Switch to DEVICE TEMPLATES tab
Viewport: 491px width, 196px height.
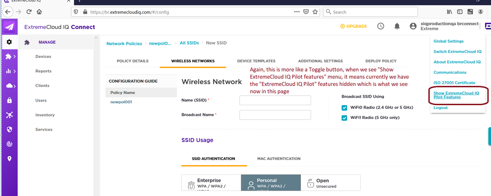click(256, 61)
